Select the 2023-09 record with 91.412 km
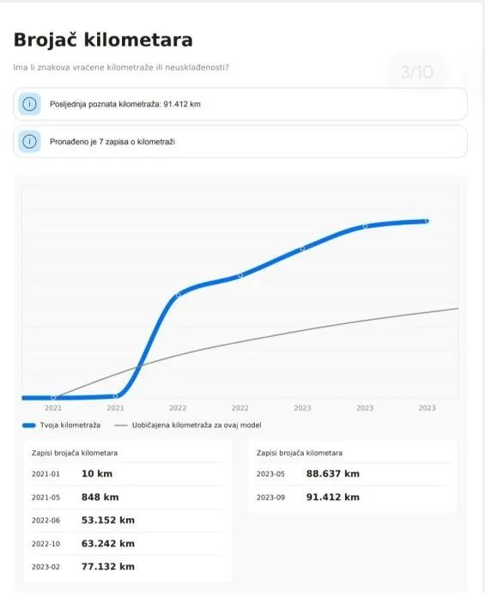This screenshot has width=485, height=593. (x=353, y=497)
